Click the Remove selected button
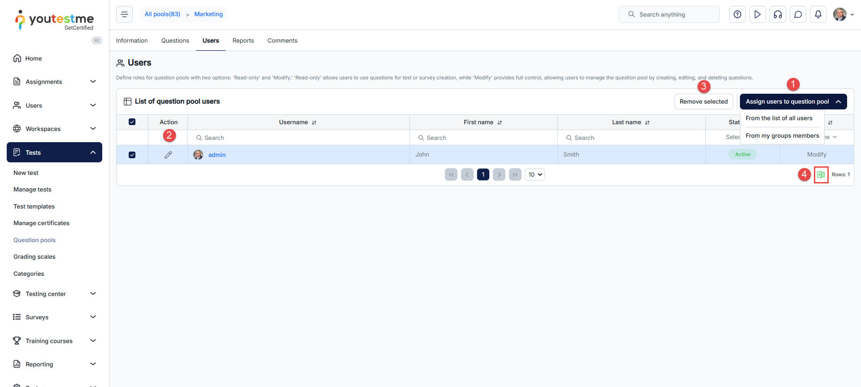 (x=703, y=101)
